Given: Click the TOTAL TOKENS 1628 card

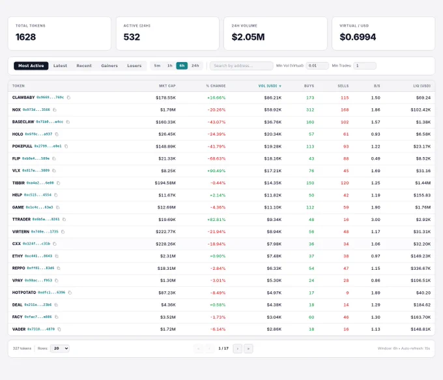Looking at the screenshot, I should (x=60, y=34).
